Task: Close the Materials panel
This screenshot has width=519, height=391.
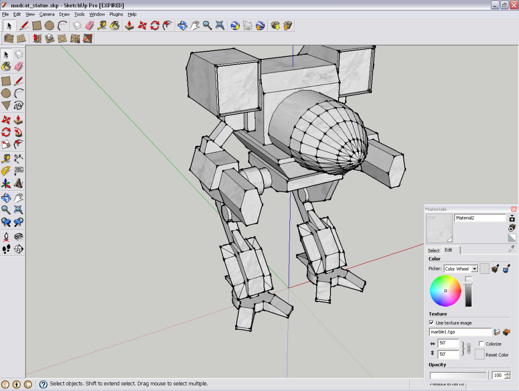Action: click(514, 209)
